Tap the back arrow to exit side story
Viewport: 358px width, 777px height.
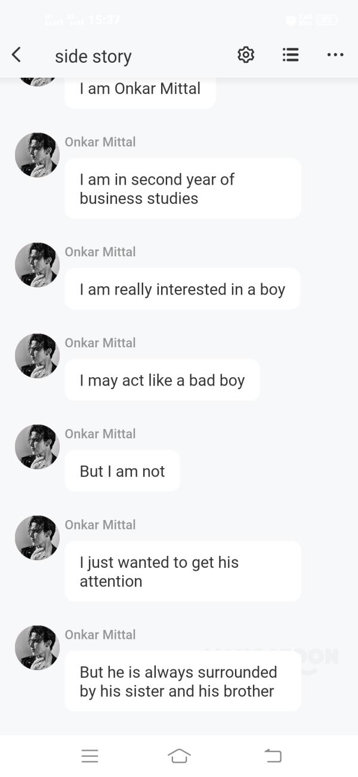coord(16,54)
